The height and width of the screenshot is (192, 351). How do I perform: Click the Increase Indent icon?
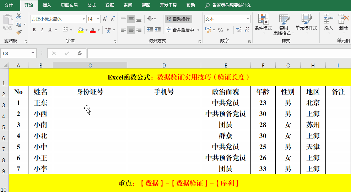158,30
